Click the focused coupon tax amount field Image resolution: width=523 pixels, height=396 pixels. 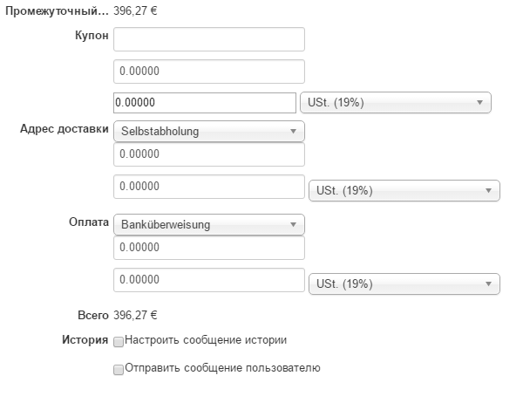[205, 103]
